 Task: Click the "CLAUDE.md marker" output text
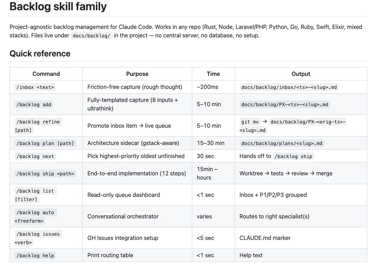(265, 238)
